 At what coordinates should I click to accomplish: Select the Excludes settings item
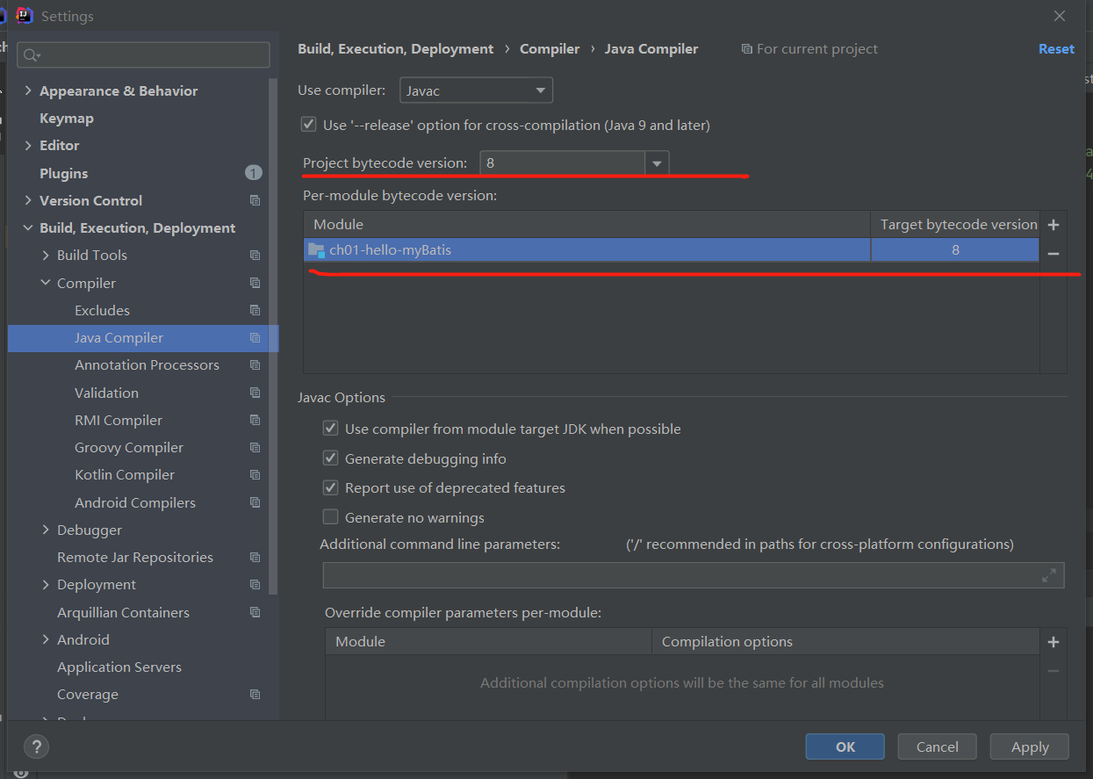tap(102, 310)
